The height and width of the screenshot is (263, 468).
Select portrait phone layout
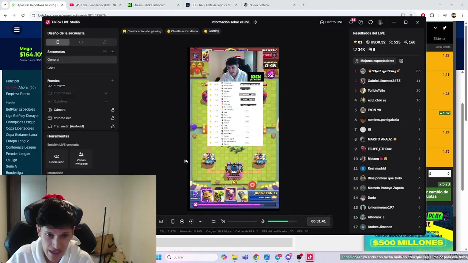tap(57, 42)
